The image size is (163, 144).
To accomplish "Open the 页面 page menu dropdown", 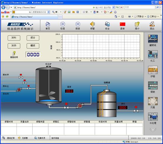I will coord(140,17).
